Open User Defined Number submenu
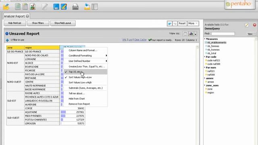 click(x=85, y=61)
